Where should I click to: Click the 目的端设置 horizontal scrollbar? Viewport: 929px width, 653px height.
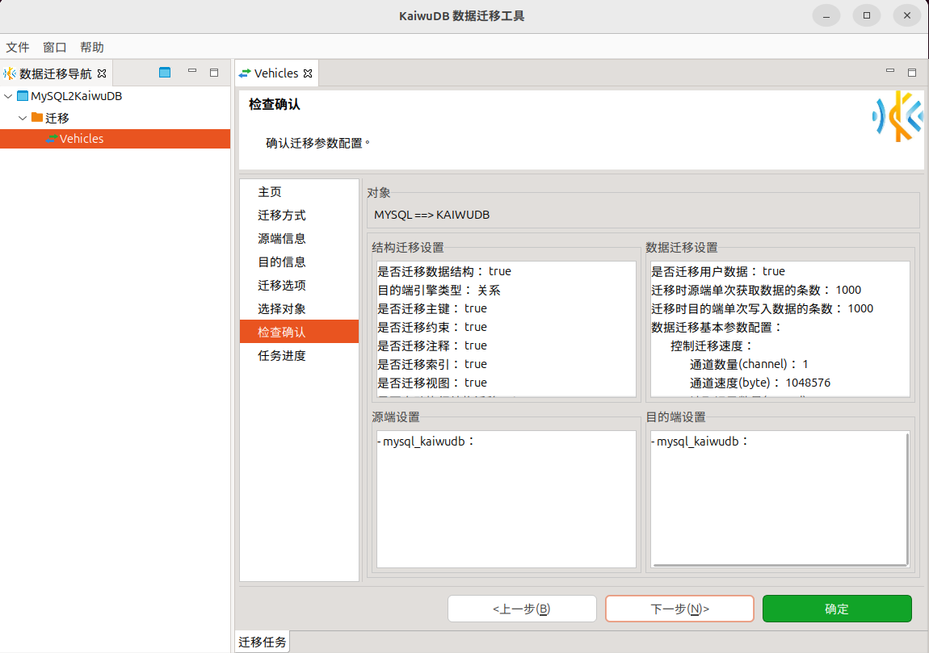click(x=779, y=565)
